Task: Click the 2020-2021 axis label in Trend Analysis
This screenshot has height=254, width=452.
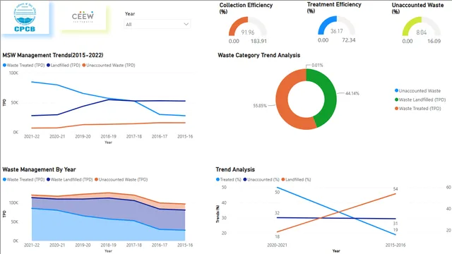Action: pyautogui.click(x=277, y=245)
